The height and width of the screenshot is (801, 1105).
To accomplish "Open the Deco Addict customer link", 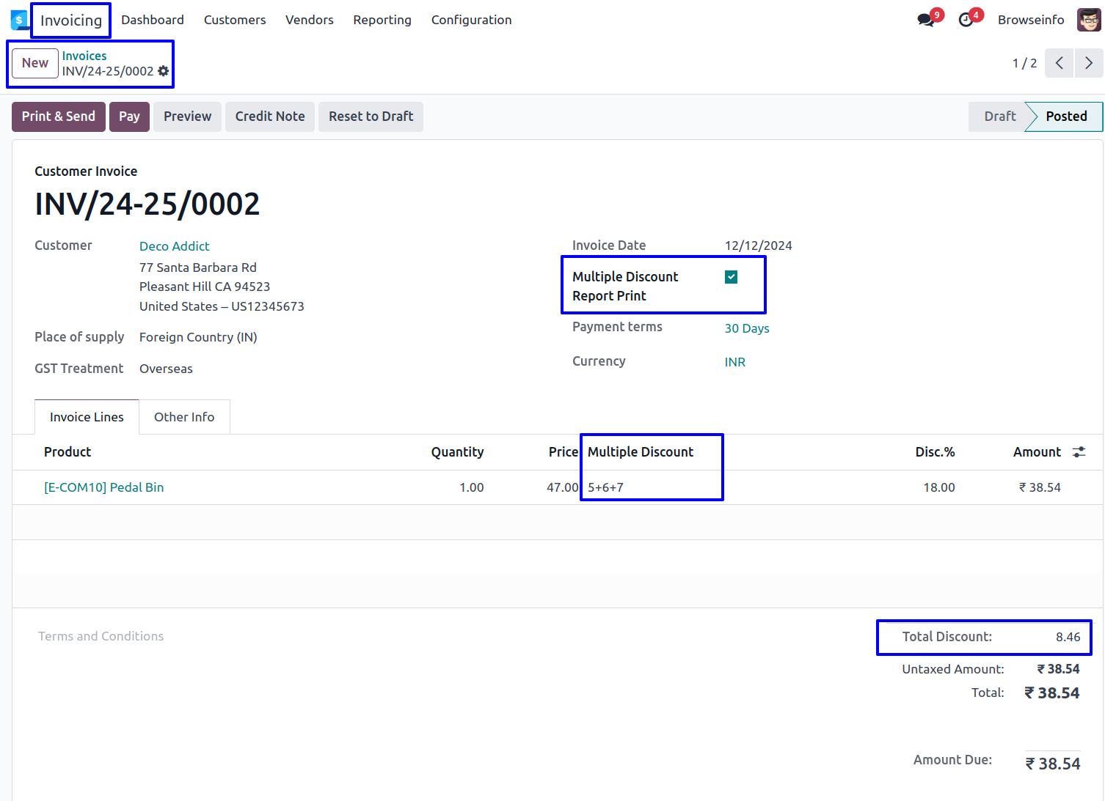I will click(174, 246).
